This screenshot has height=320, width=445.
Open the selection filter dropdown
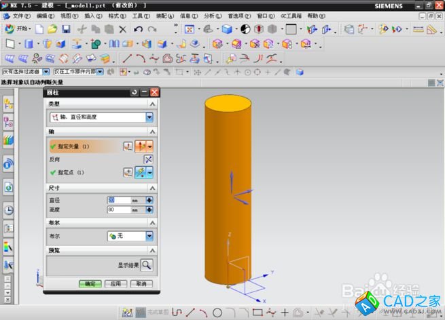[47, 71]
